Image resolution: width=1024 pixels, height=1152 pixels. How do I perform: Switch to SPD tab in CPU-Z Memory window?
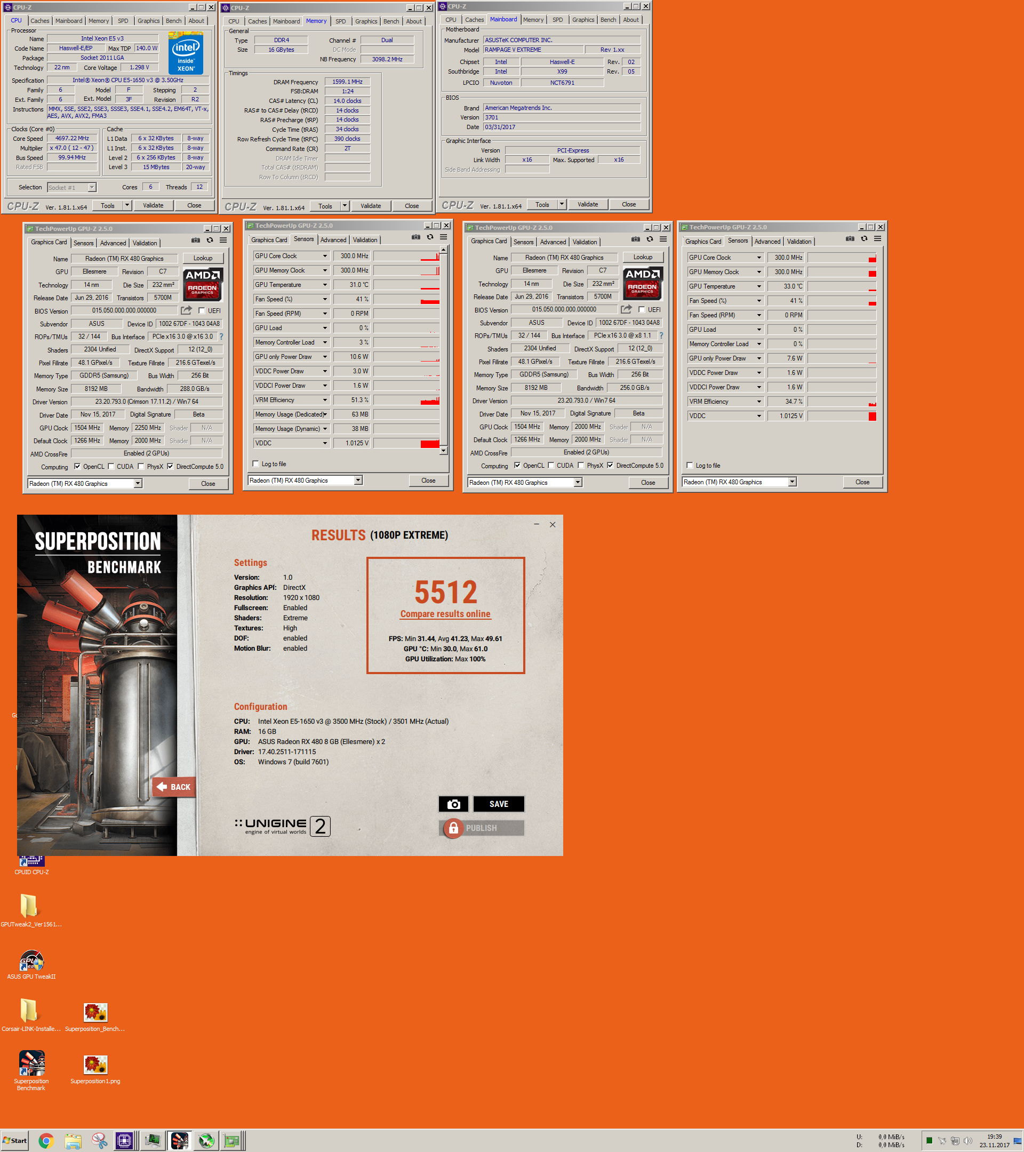tap(341, 21)
